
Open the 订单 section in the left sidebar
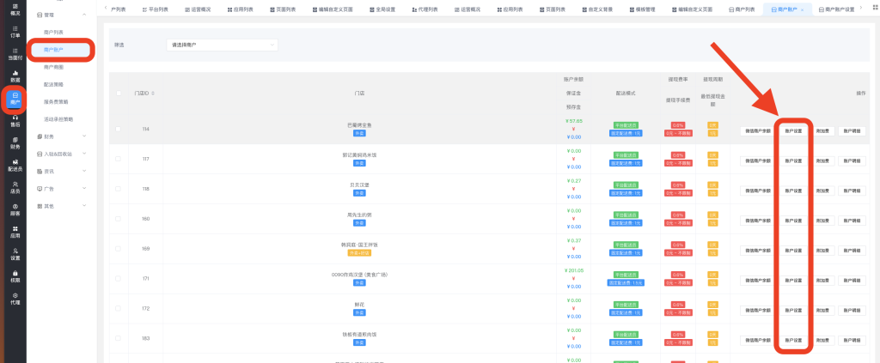click(15, 32)
